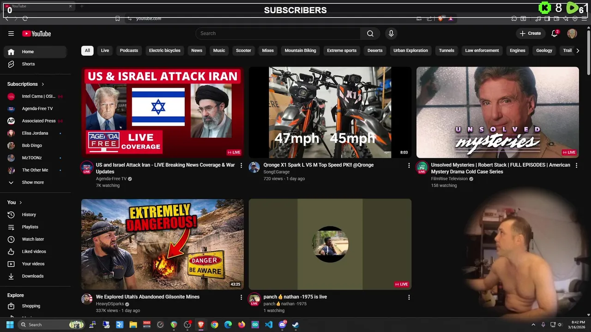
Task: Open SongEGarage channel avatar beside video
Action: [x=254, y=167]
